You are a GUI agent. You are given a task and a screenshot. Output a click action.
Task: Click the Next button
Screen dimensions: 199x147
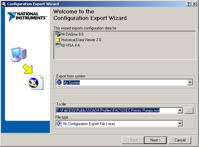click(x=155, y=140)
